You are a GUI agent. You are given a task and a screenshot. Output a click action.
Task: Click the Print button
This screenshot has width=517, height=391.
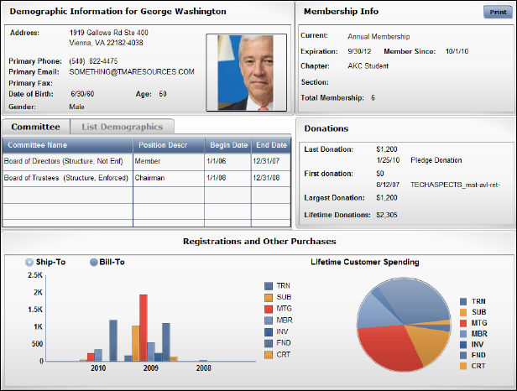point(498,12)
